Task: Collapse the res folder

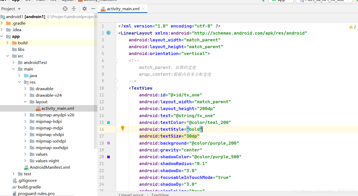Action: tap(19, 82)
